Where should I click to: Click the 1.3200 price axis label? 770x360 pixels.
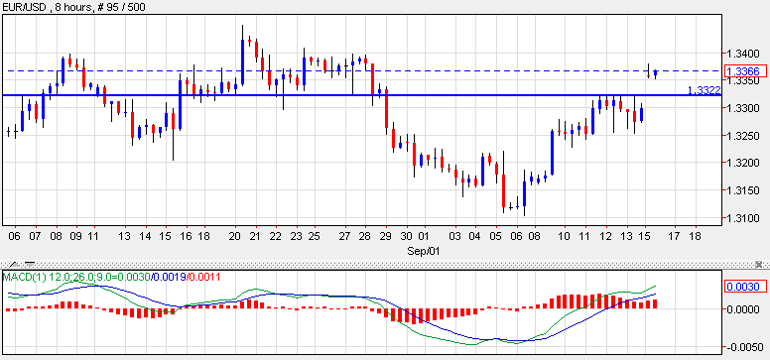pos(744,163)
